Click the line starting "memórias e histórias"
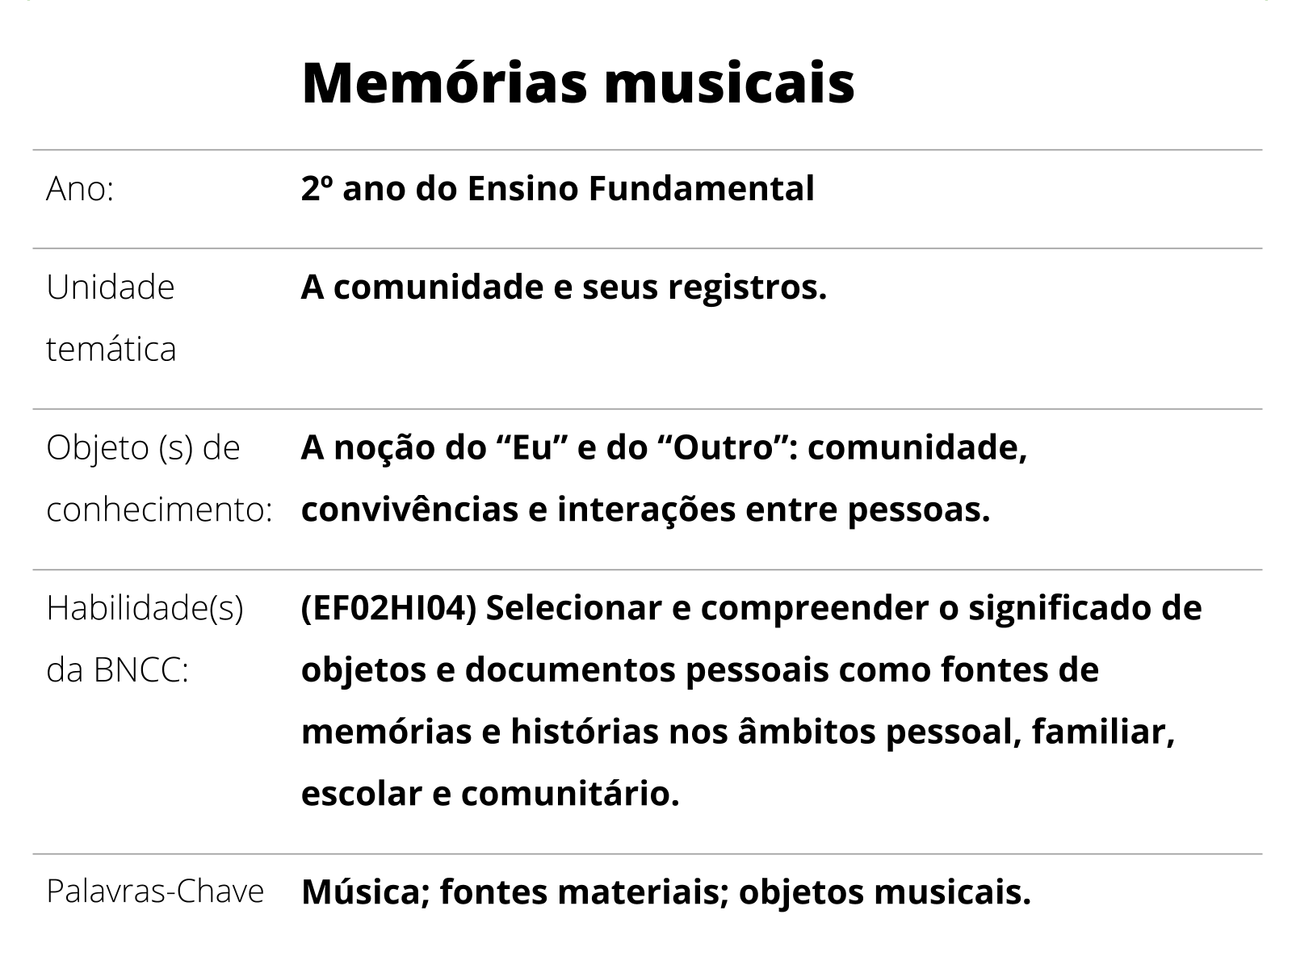The image size is (1292, 969). 737,732
